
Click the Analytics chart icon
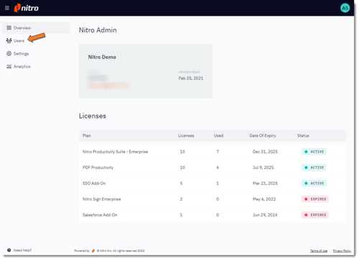pyautogui.click(x=9, y=67)
